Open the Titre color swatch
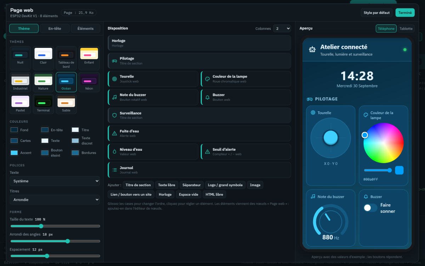The image size is (425, 266). (75, 130)
